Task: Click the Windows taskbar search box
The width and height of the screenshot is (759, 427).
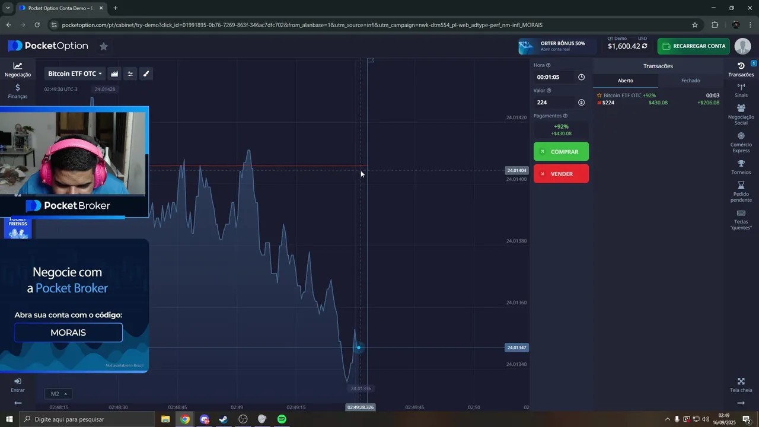Action: tap(88, 419)
